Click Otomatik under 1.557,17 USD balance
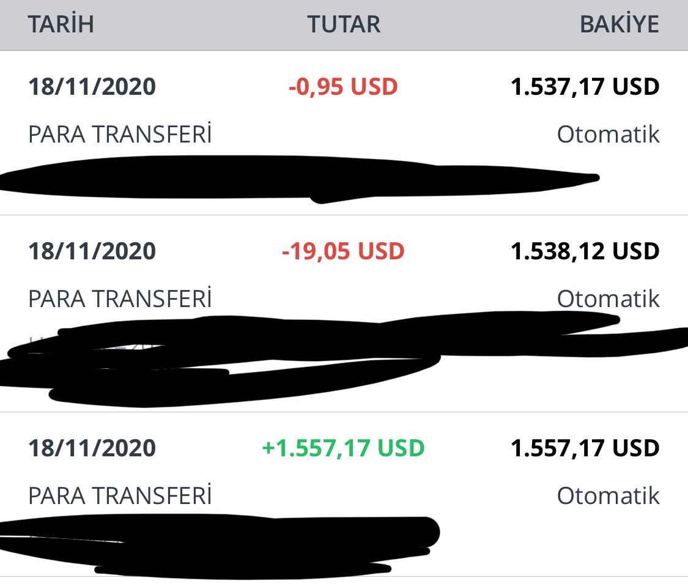Screen dimensions: 688x586 tap(608, 495)
